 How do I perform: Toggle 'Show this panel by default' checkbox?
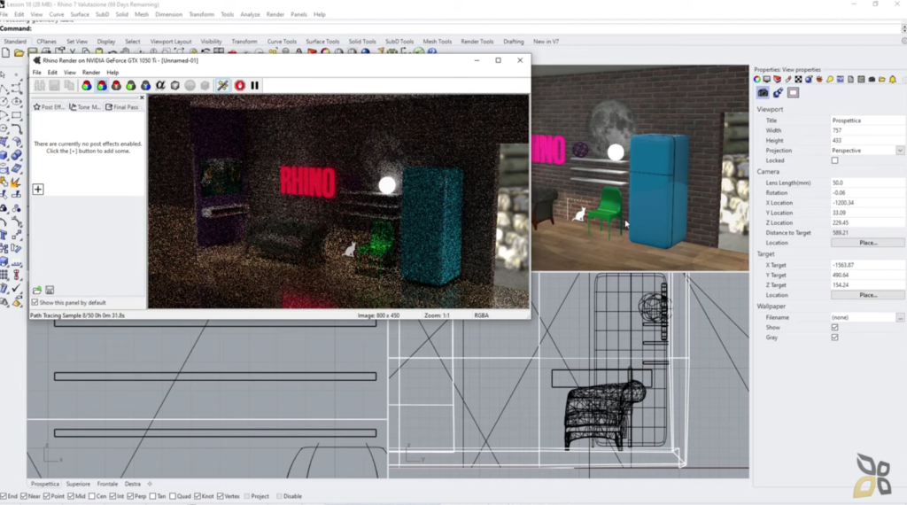click(35, 302)
